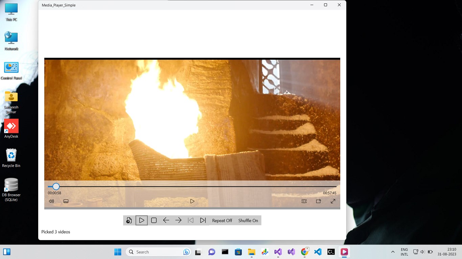Viewport: 462px width, 259px height.
Task: Open Teams Chat from the taskbar
Action: [212, 252]
